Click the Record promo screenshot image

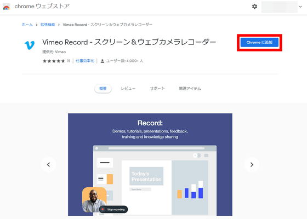point(150,165)
